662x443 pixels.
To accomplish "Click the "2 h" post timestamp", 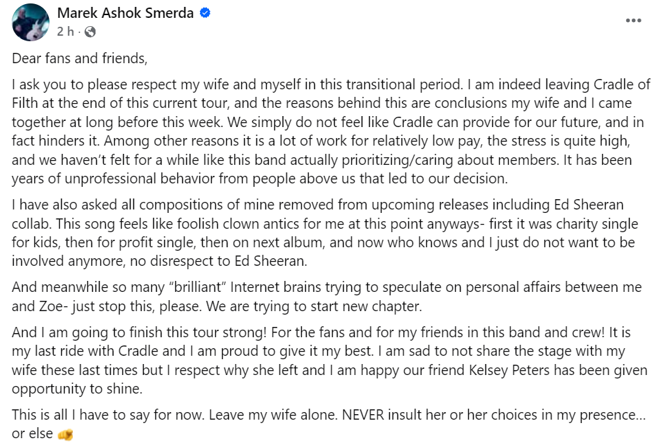I will [x=65, y=32].
